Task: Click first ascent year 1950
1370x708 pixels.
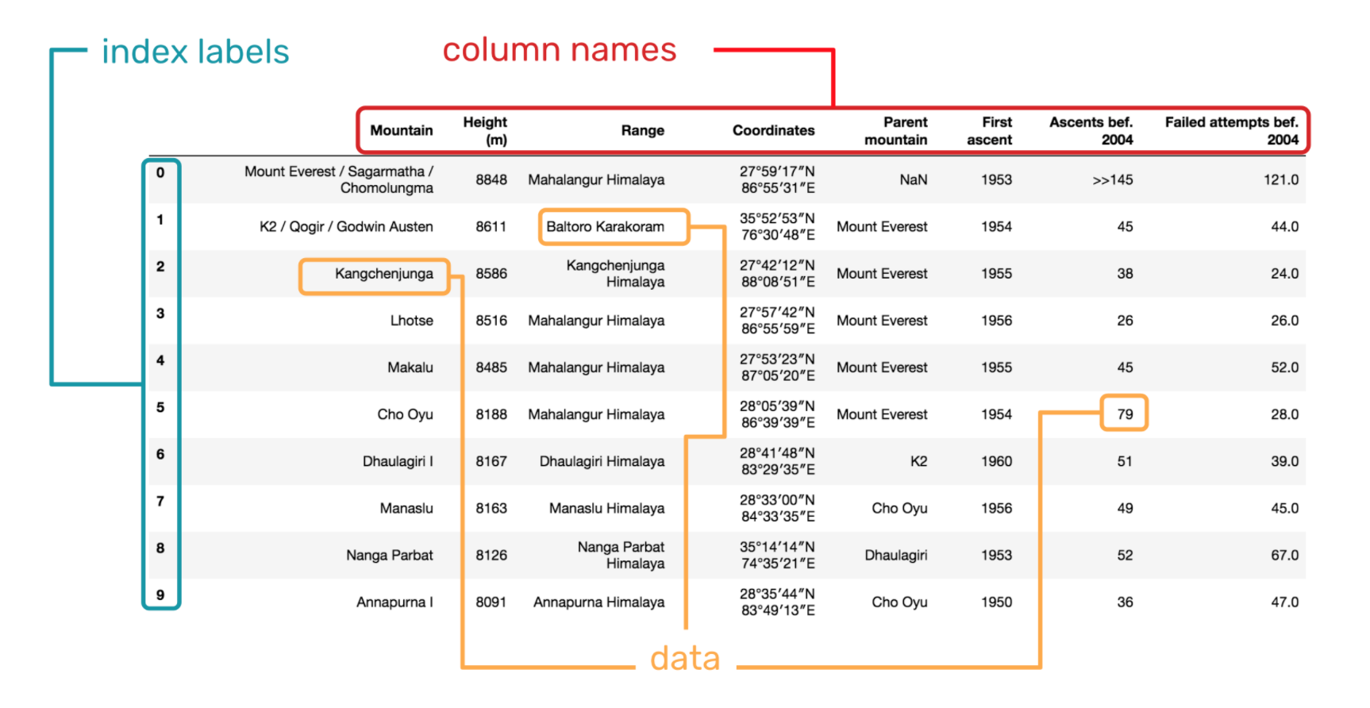Action: coord(997,602)
